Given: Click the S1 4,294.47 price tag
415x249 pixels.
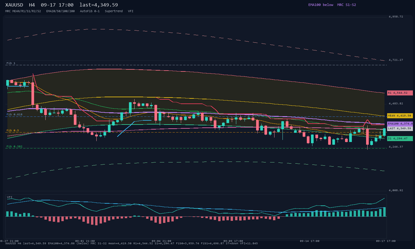Looking at the screenshot, I should pos(400,138).
